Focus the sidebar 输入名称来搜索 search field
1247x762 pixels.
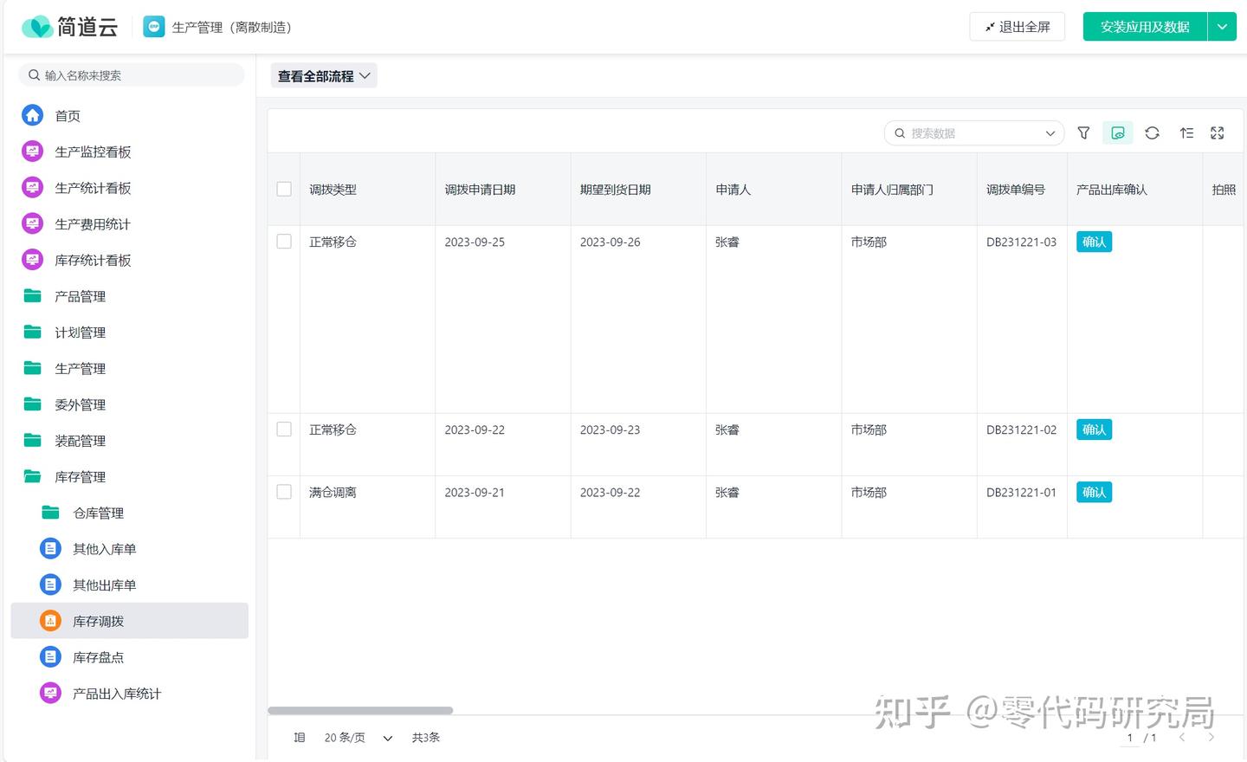coord(139,75)
